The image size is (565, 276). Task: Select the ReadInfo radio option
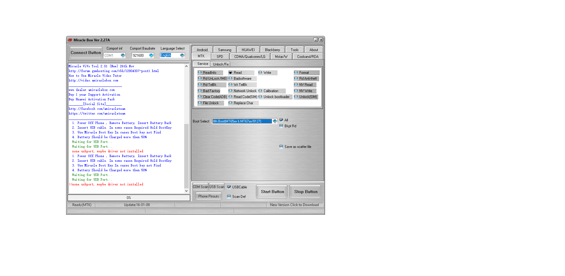(200, 73)
